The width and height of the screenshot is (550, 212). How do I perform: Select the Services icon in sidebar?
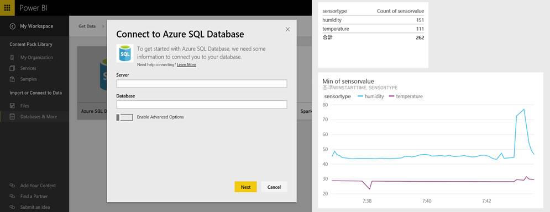click(x=12, y=68)
